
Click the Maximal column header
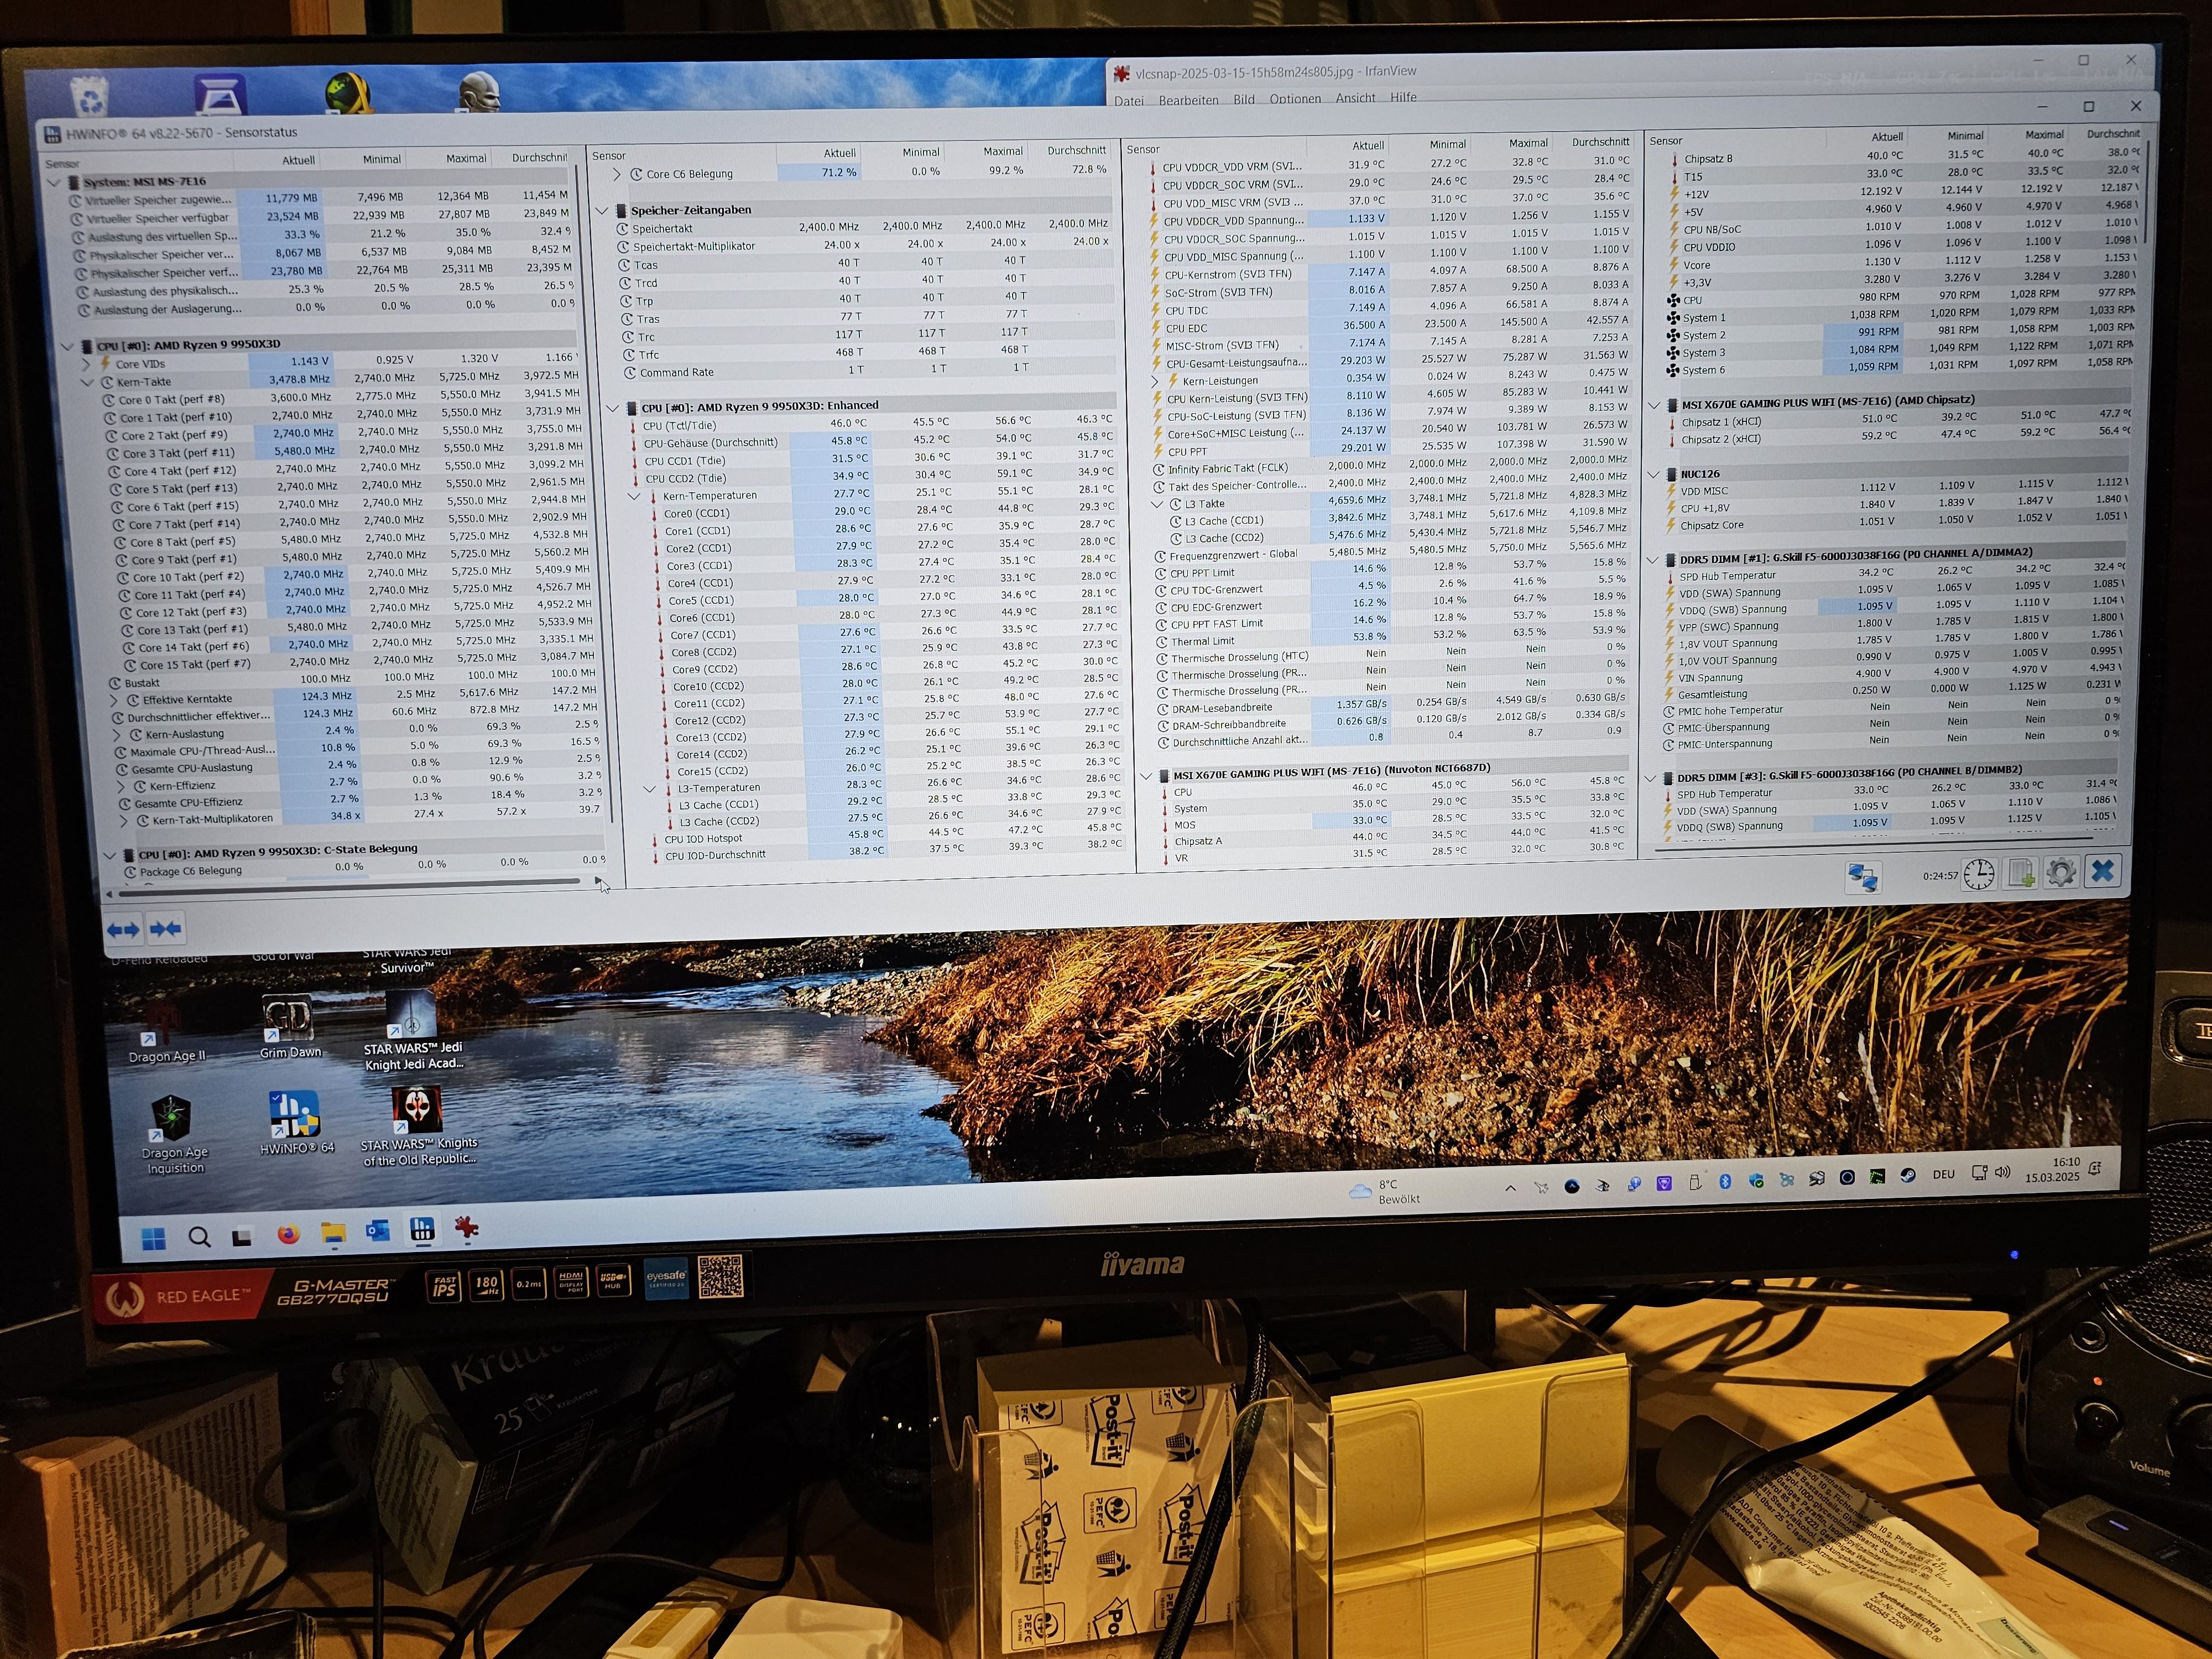coord(466,159)
